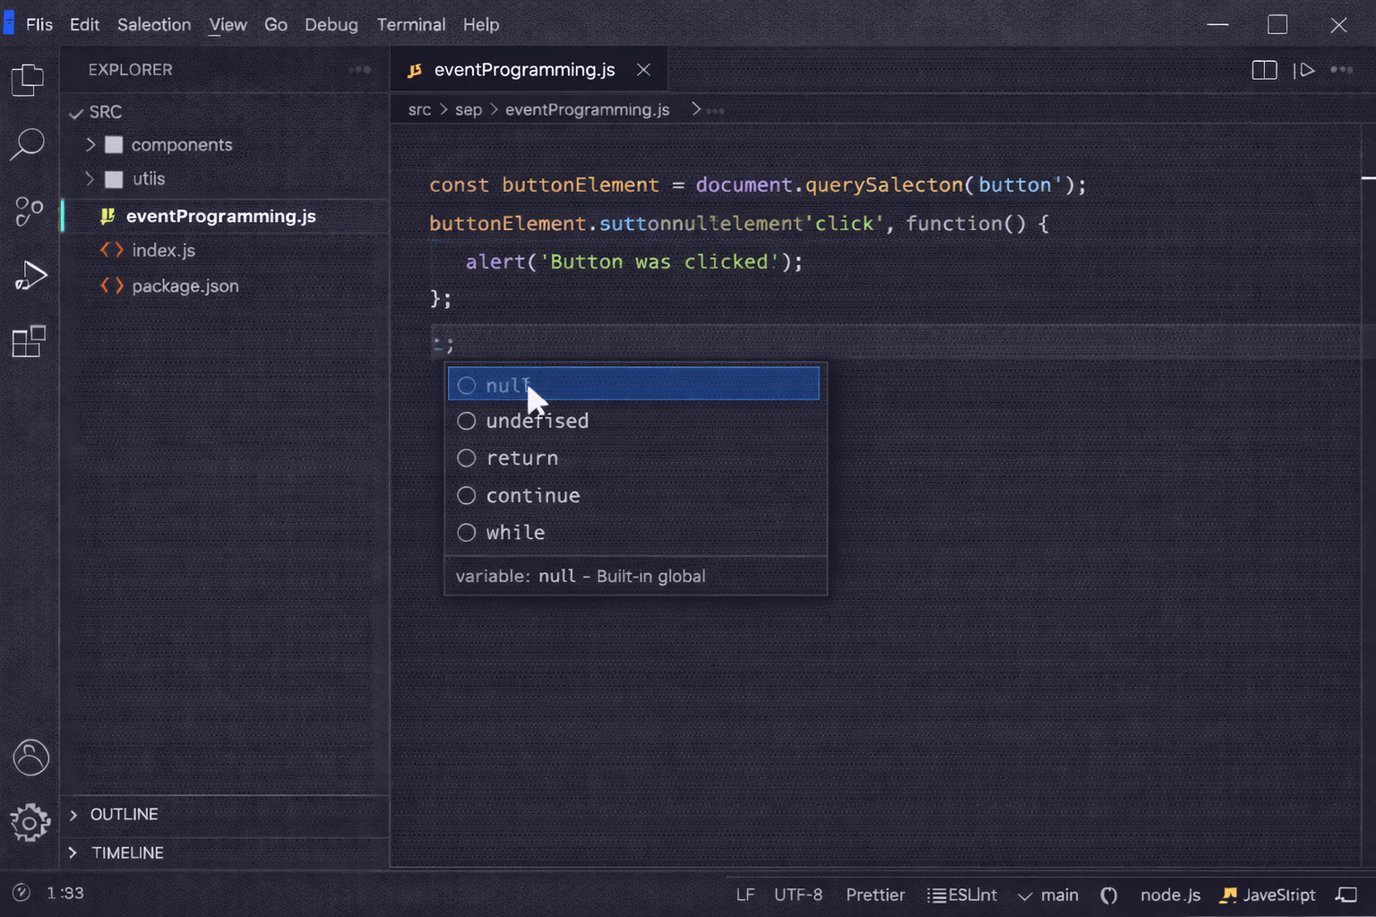Select the null suggestion radio button

(x=467, y=385)
